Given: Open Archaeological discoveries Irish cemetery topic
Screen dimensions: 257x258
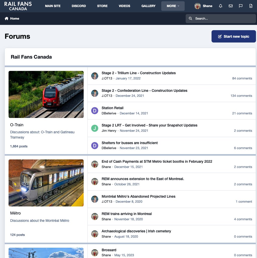Looking at the screenshot, I should (136, 231).
